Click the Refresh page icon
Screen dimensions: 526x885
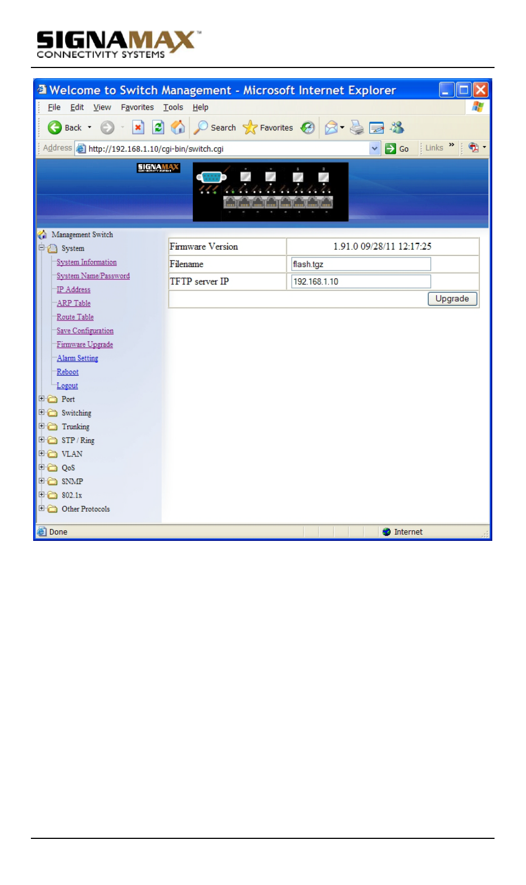tap(158, 128)
